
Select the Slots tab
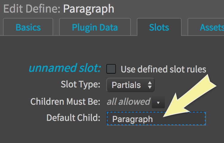pyautogui.click(x=159, y=28)
